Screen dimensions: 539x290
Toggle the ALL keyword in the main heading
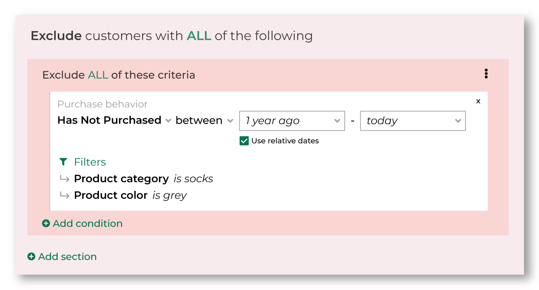point(199,36)
